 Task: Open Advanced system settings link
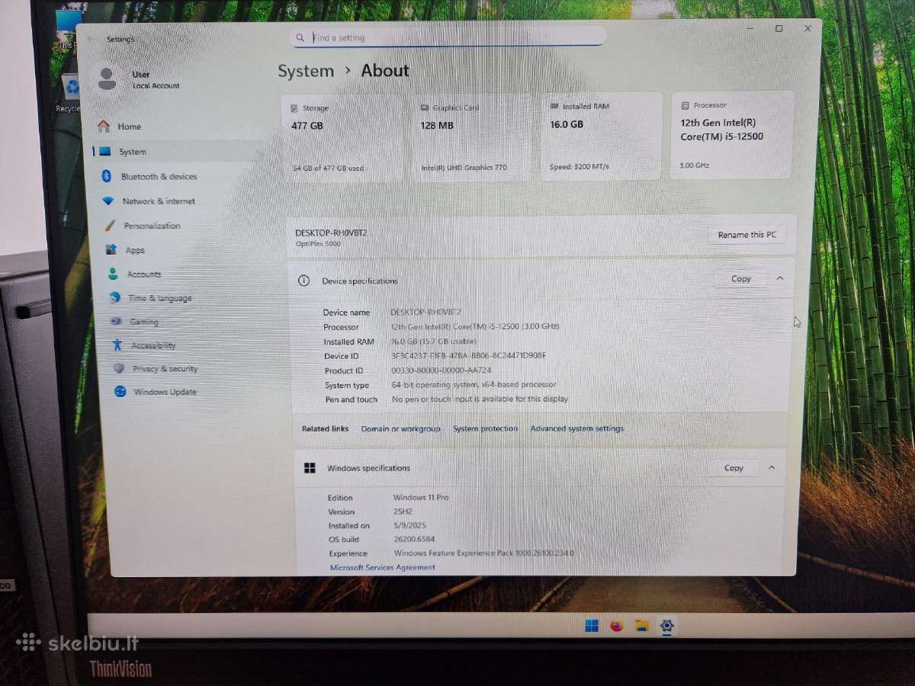[577, 428]
